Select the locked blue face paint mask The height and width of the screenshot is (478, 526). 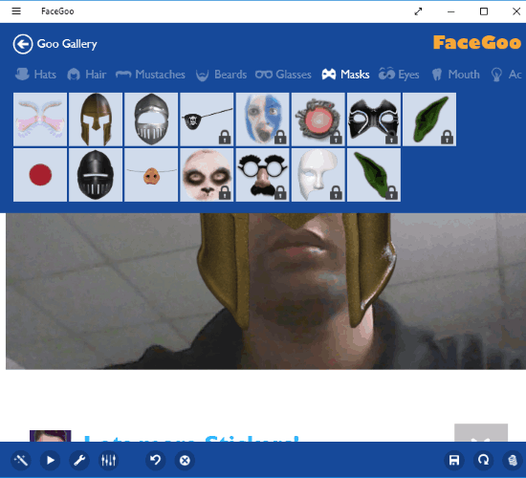click(263, 119)
